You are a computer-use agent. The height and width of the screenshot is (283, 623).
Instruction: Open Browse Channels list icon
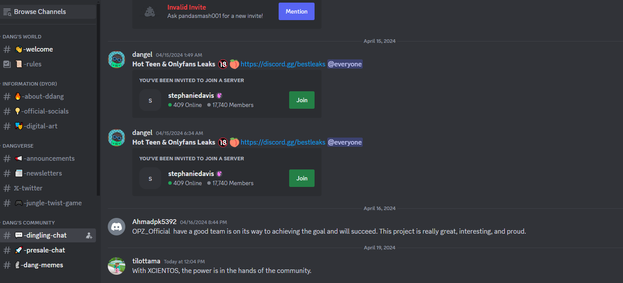coord(7,12)
